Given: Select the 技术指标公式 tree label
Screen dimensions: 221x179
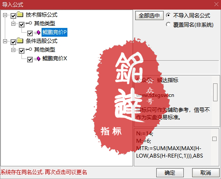Looking at the screenshot, I should (x=42, y=15).
